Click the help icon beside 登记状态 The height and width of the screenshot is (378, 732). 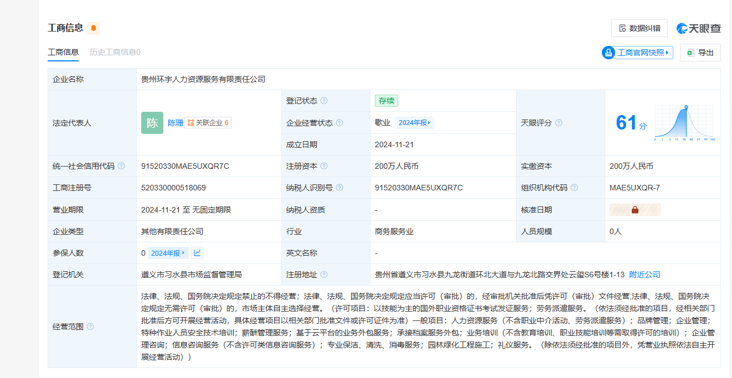click(324, 101)
